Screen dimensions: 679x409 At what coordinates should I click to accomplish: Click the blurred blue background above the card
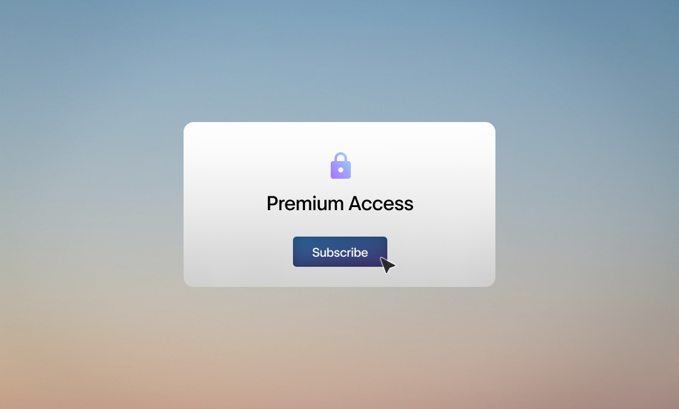point(339,60)
